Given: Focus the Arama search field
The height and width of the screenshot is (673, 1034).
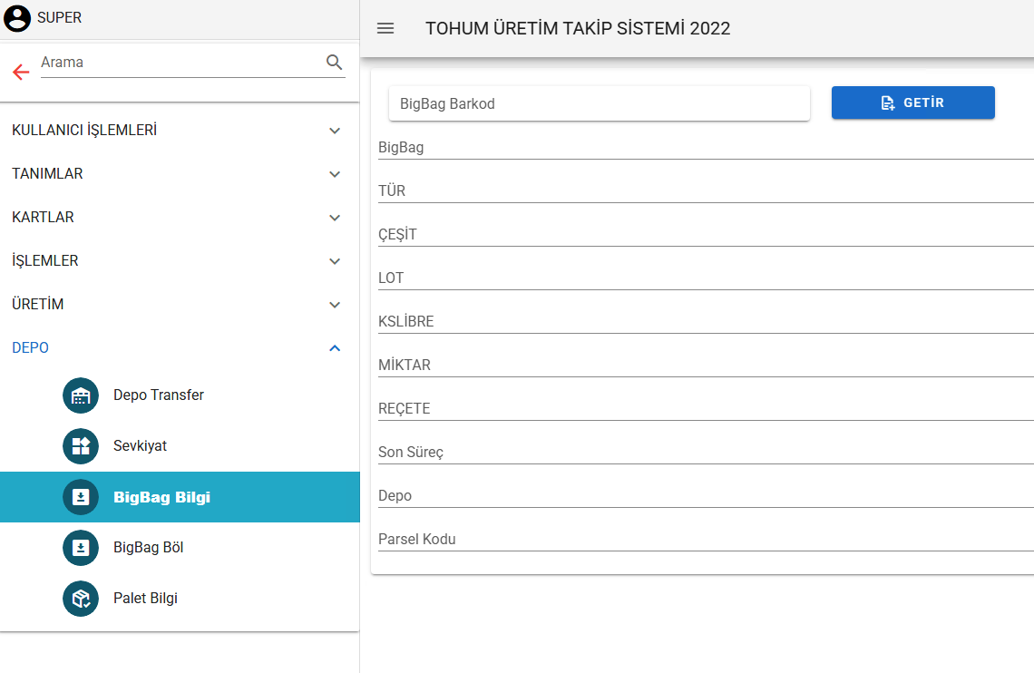Looking at the screenshot, I should click(x=180, y=63).
